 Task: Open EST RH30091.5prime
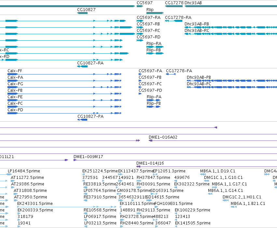[x=153, y=184]
